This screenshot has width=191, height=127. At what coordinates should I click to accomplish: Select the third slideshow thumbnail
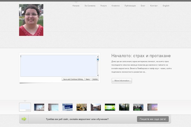click(x=53, y=107)
